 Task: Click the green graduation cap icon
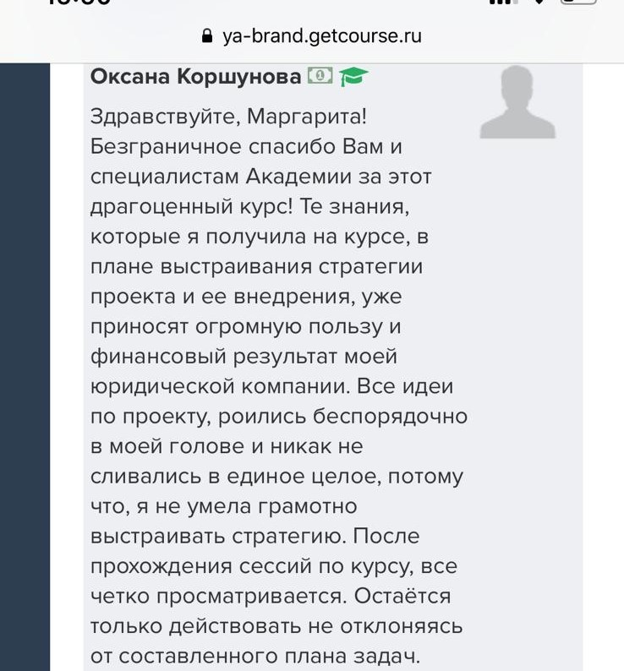(x=353, y=78)
